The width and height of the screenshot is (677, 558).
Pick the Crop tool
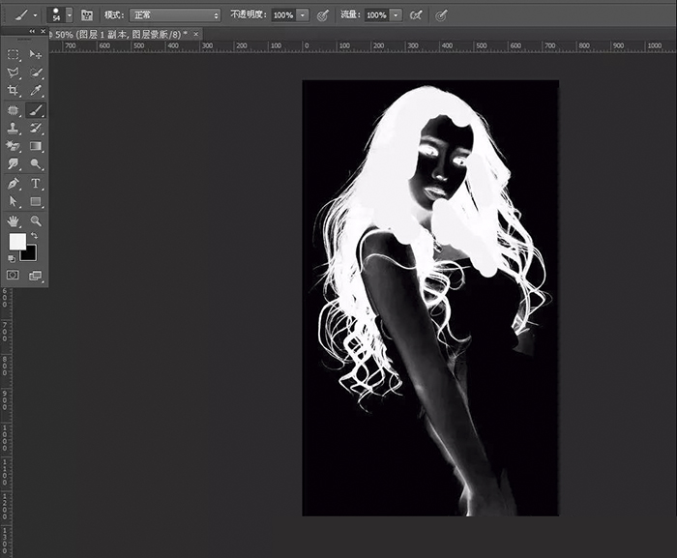coord(14,91)
